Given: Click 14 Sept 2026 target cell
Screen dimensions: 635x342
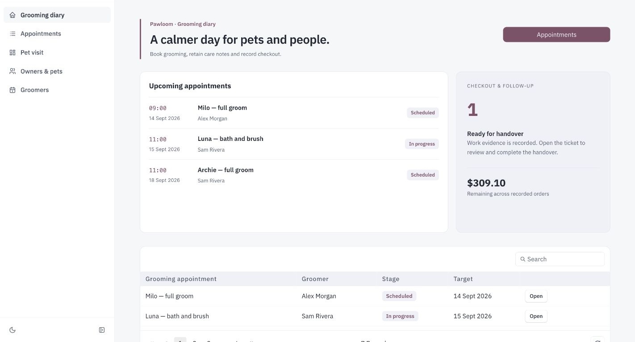Looking at the screenshot, I should click(472, 296).
